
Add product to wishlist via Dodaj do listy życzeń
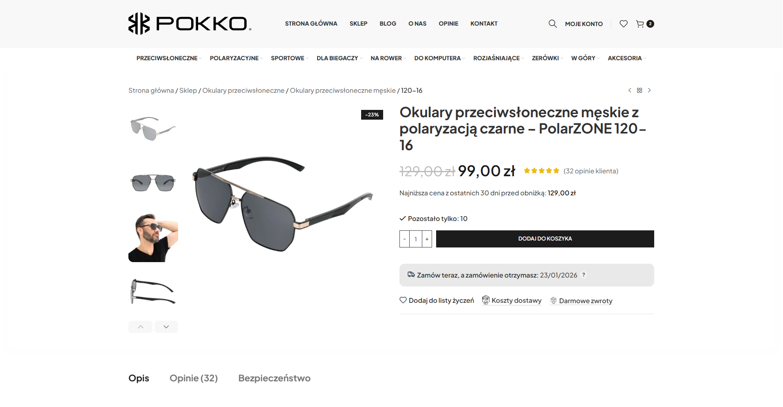point(437,300)
